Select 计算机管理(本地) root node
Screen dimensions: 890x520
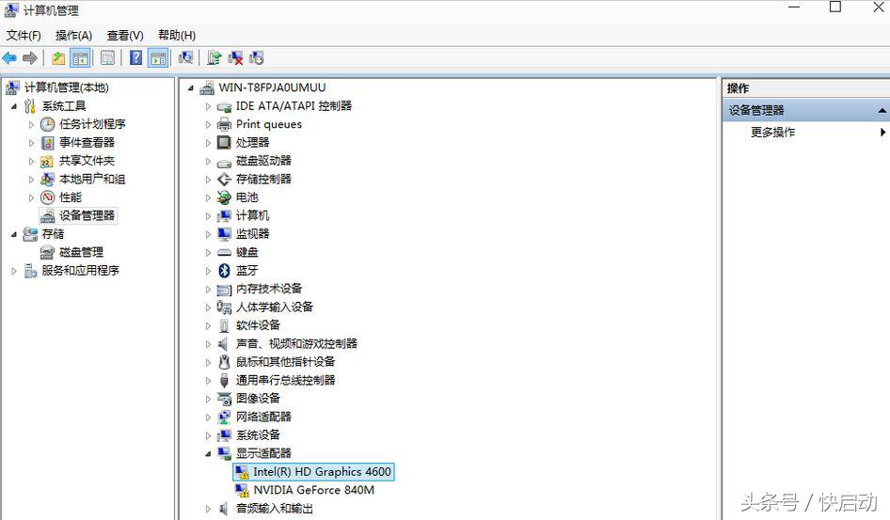[x=67, y=87]
